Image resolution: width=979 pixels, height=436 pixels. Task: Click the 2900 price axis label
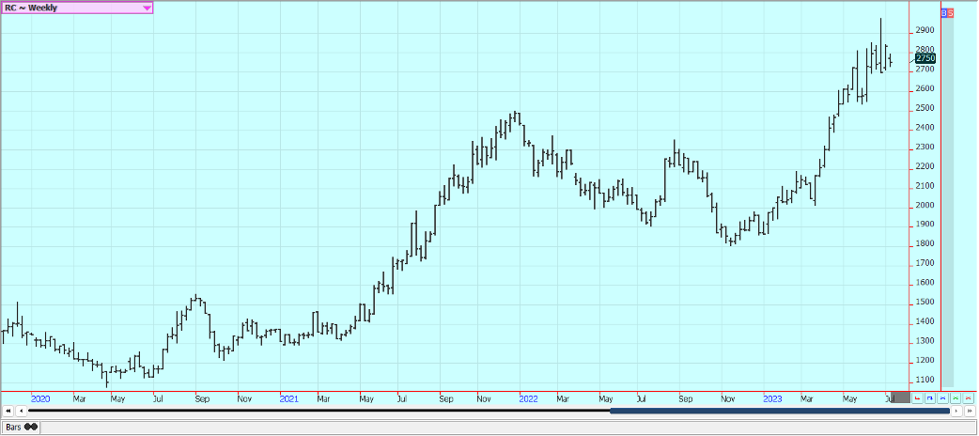pyautogui.click(x=925, y=31)
